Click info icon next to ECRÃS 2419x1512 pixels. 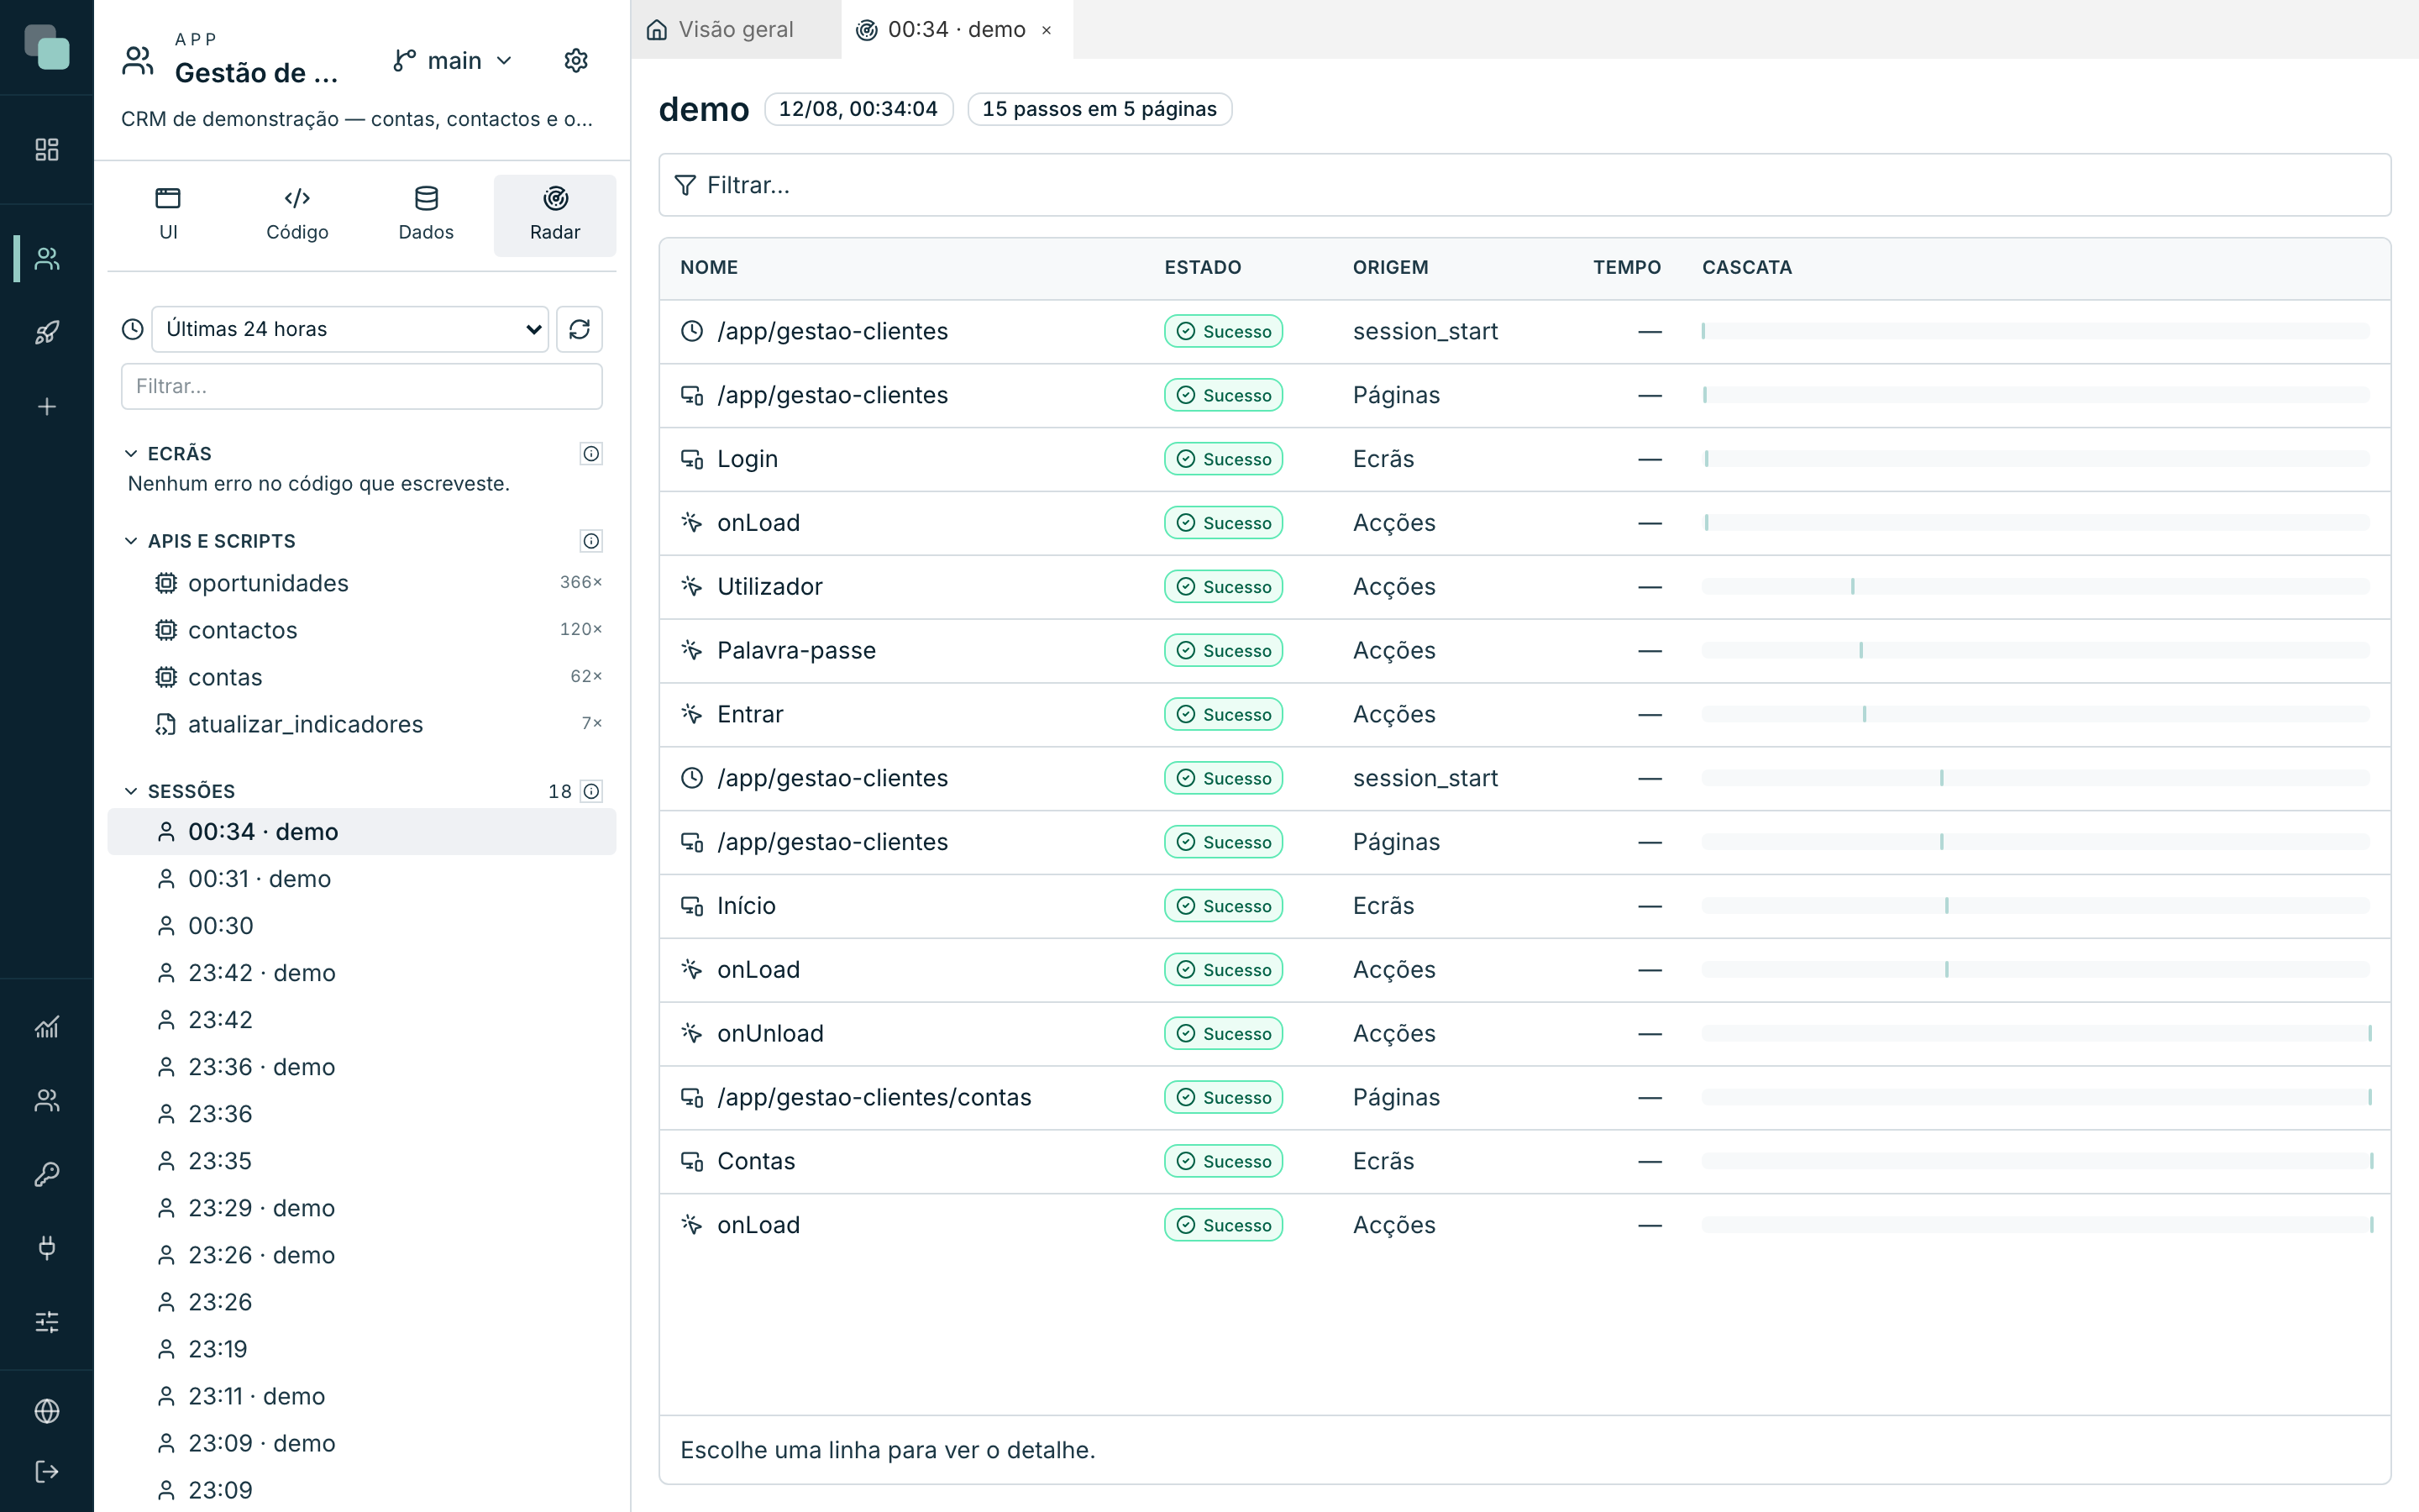point(592,454)
